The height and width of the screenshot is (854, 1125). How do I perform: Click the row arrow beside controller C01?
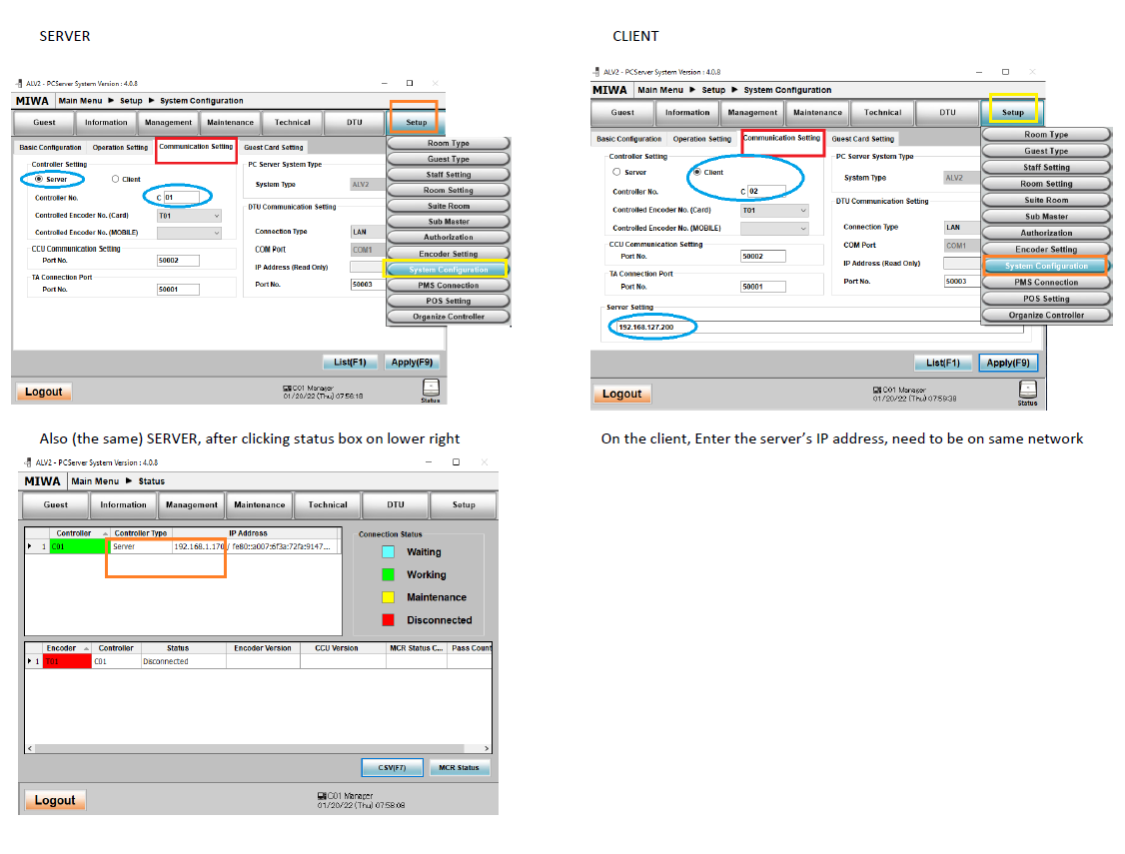30,547
